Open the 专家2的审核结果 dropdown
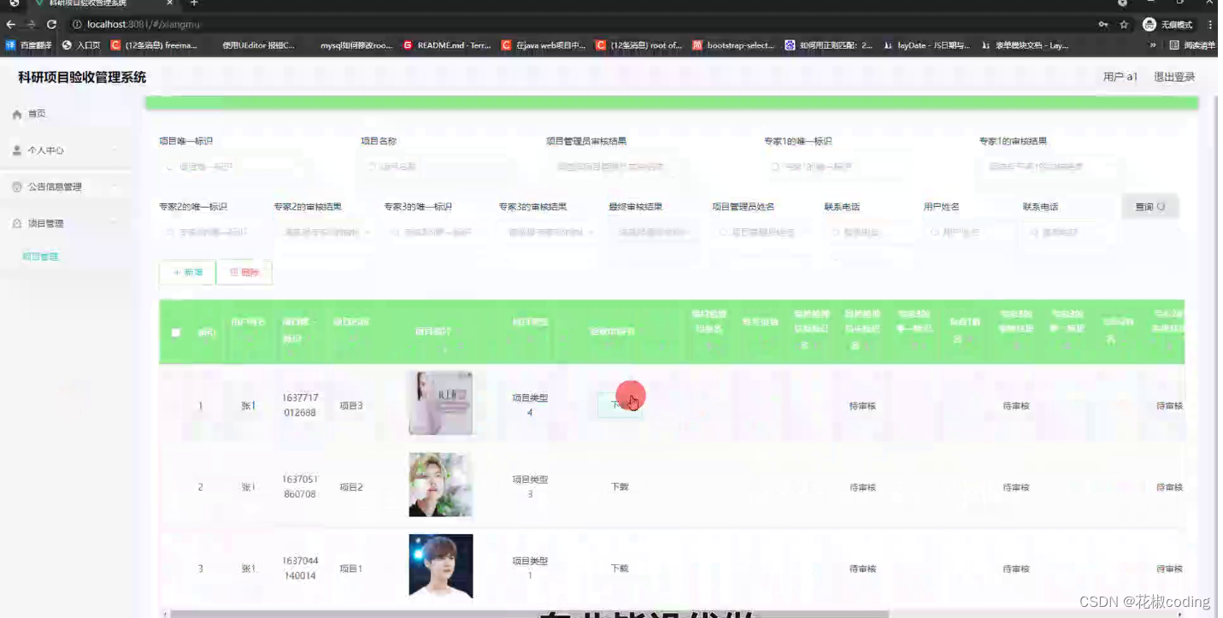The height and width of the screenshot is (618, 1223). 323,231
